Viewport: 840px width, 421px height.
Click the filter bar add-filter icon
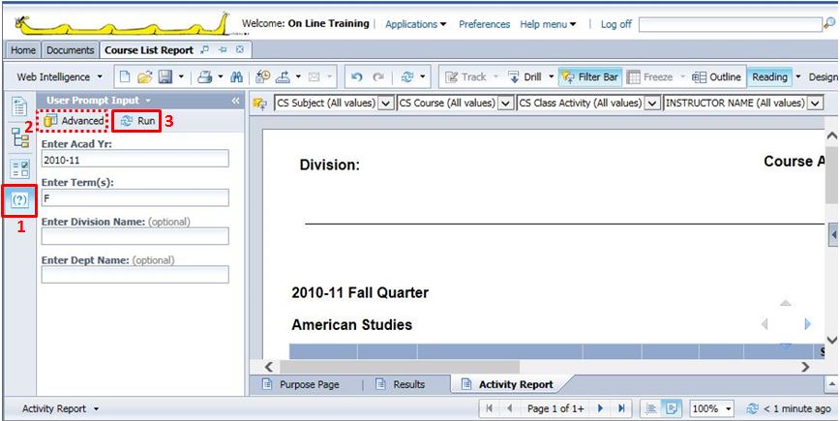(261, 104)
